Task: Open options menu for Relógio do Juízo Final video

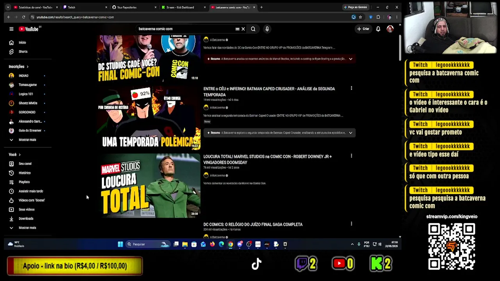Action: [351, 224]
